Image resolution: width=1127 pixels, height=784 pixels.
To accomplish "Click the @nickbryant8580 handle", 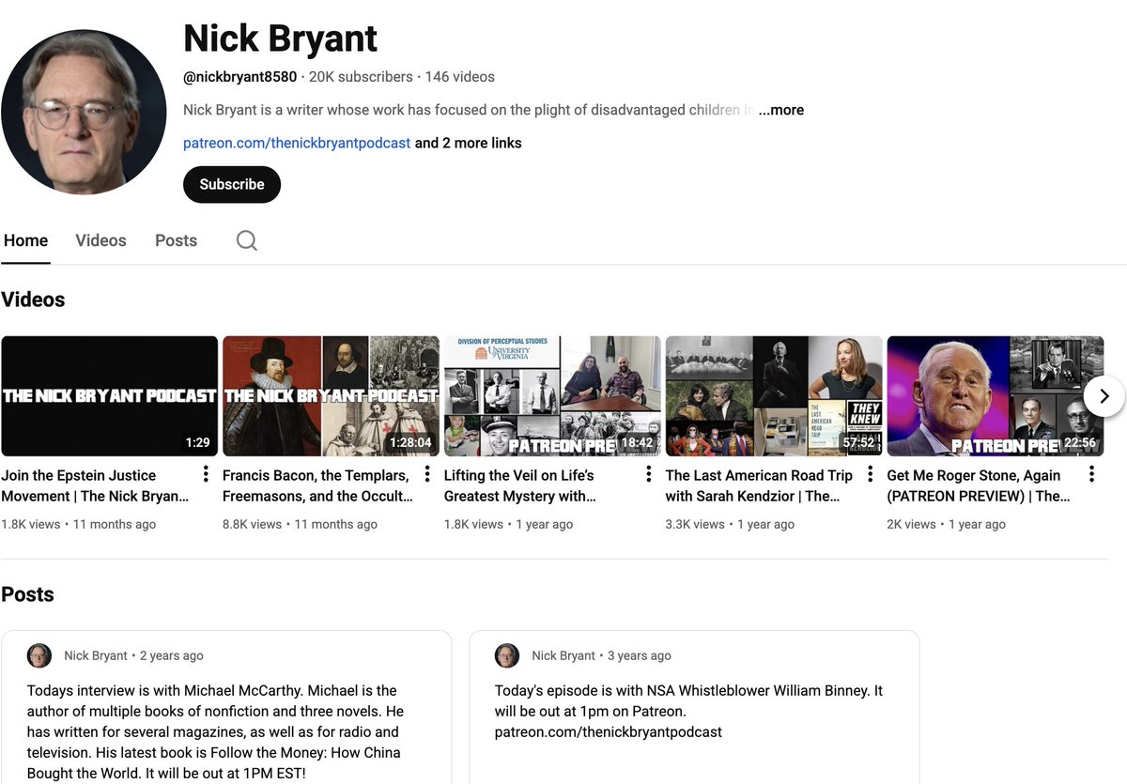I will tap(239, 77).
